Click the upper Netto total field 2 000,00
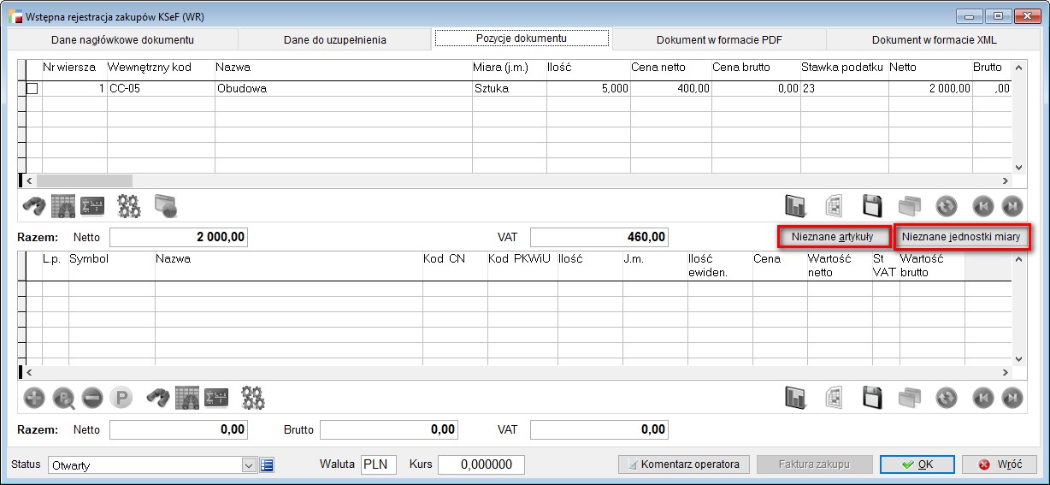 [179, 237]
